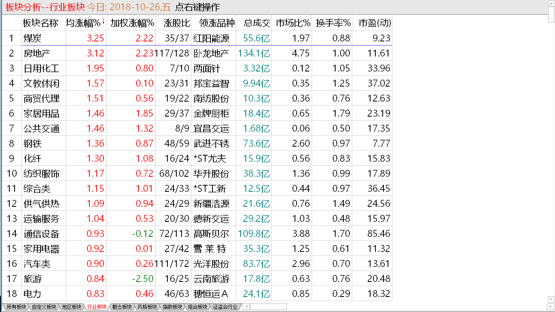Screen dimensions: 555x312
Task: Select the 汽车类 sector
Action: (x=37, y=264)
